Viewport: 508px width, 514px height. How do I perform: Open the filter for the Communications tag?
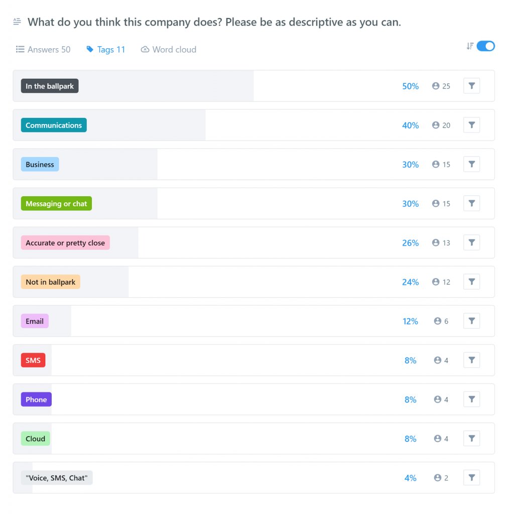[471, 125]
